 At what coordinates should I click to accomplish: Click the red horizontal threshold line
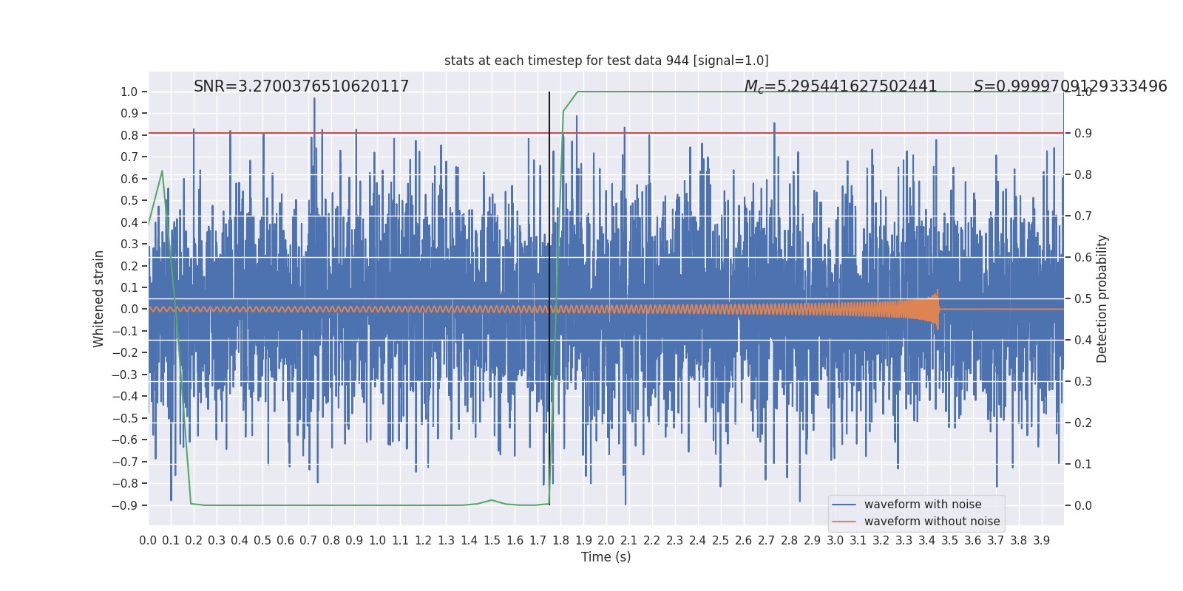click(x=606, y=133)
